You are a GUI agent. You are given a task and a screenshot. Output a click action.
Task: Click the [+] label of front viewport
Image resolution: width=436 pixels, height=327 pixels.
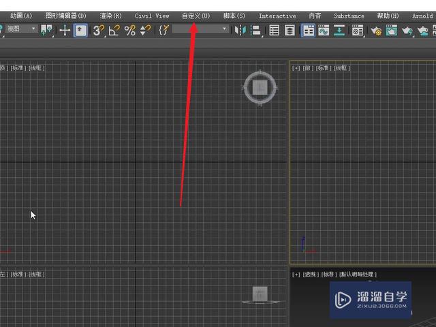click(x=296, y=68)
